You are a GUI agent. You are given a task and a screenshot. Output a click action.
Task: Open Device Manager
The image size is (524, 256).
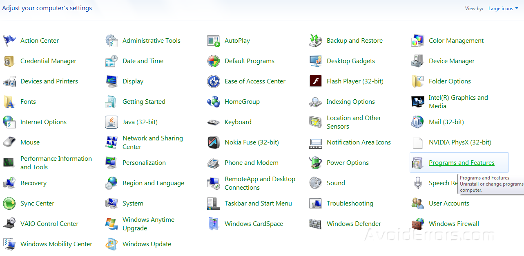(451, 61)
